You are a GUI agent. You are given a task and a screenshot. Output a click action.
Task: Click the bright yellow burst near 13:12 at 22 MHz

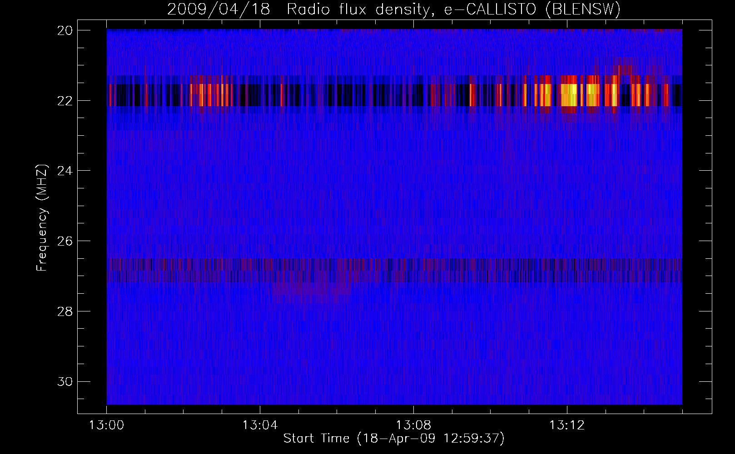point(570,95)
